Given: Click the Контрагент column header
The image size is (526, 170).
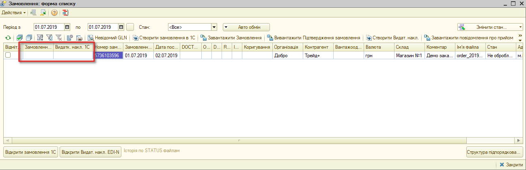Looking at the screenshot, I should tap(318, 47).
